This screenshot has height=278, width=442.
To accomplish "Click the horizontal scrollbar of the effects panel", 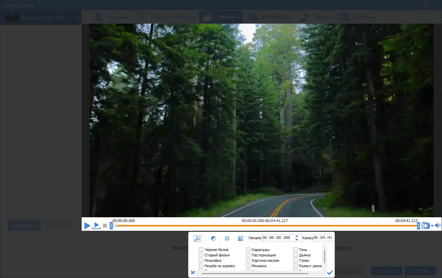I will coord(255,274).
